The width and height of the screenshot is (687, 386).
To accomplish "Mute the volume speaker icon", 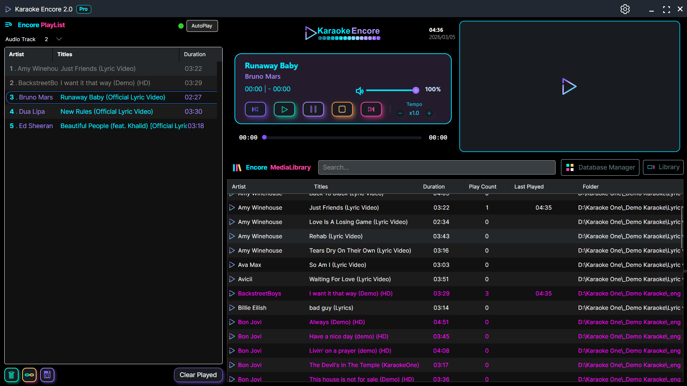I will [x=359, y=91].
